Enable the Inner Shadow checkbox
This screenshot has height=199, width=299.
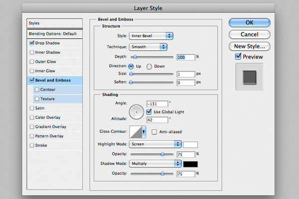(32, 52)
